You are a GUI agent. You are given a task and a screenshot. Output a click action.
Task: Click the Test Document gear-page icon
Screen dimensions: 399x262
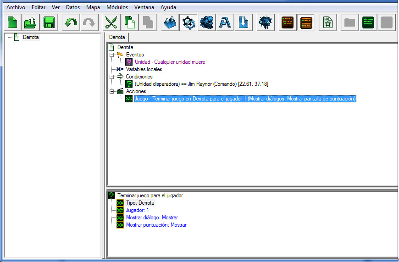tap(328, 22)
